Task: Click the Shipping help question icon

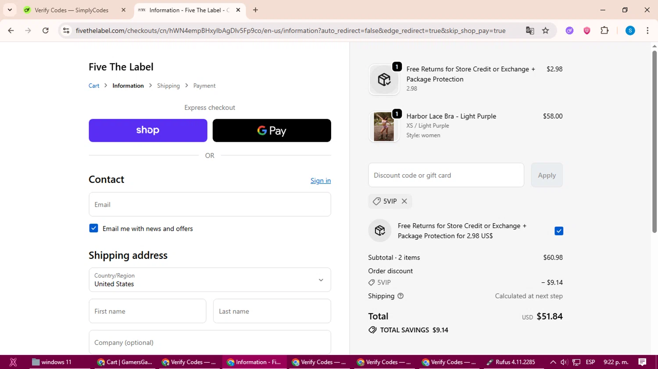Action: tap(401, 296)
